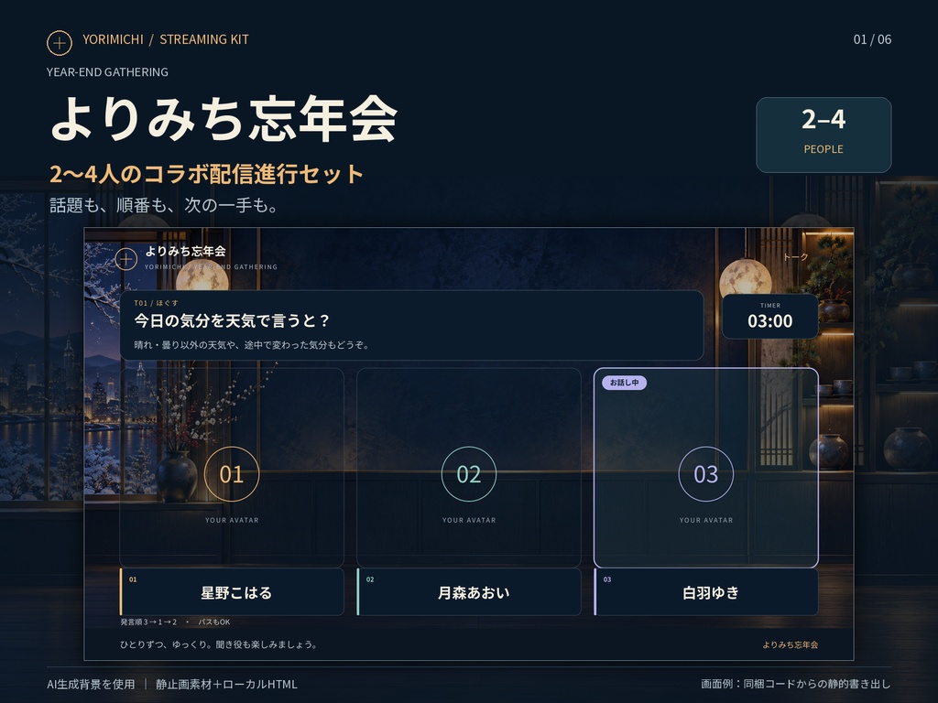Click the 画面例：同梱コードからの静的書き出し caption
The width and height of the screenshot is (938, 703).
point(796,683)
